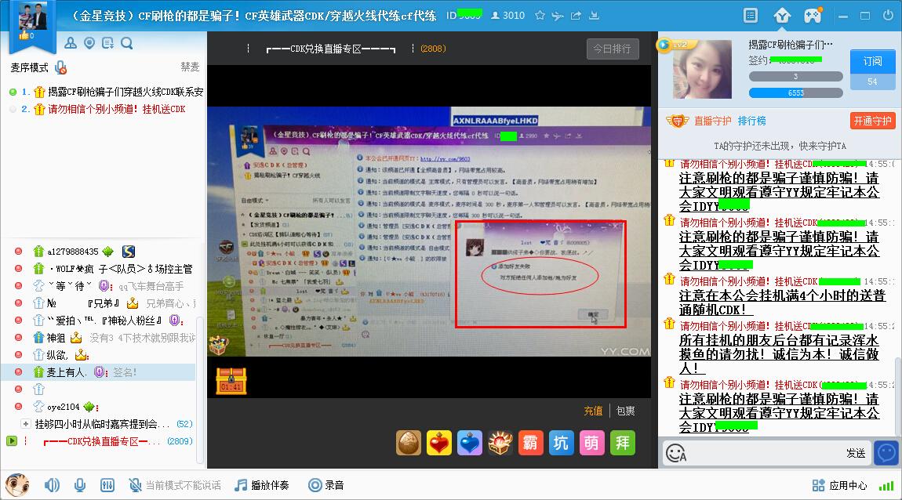Switch to 包裹 package tab
The image size is (902, 500).
click(625, 411)
